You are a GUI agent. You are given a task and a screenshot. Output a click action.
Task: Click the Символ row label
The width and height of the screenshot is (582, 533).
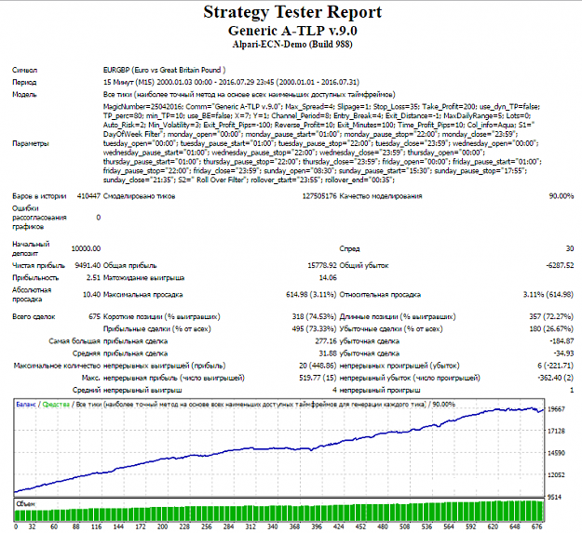click(24, 70)
